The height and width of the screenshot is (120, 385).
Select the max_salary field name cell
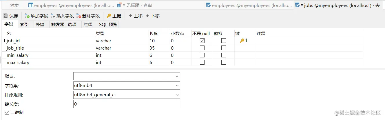(50, 63)
